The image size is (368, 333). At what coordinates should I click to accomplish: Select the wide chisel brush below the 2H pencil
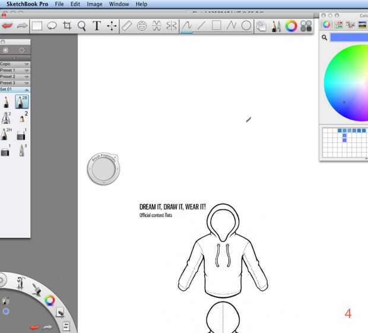pyautogui.click(x=5, y=151)
